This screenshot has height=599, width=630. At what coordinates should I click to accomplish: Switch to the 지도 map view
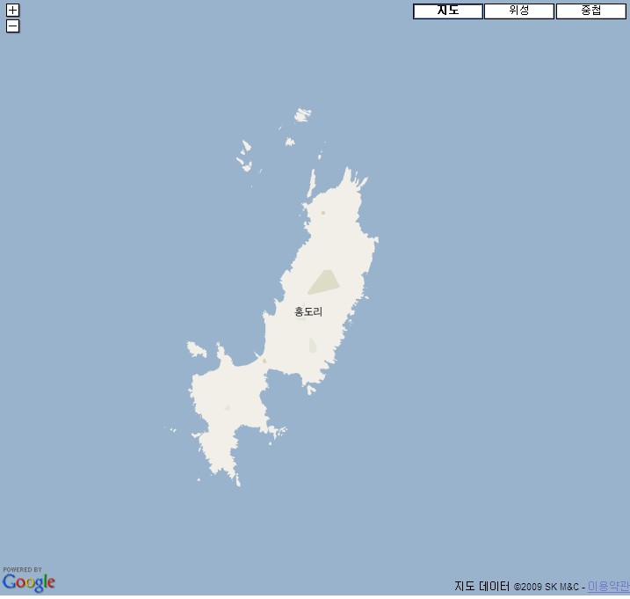pos(448,11)
